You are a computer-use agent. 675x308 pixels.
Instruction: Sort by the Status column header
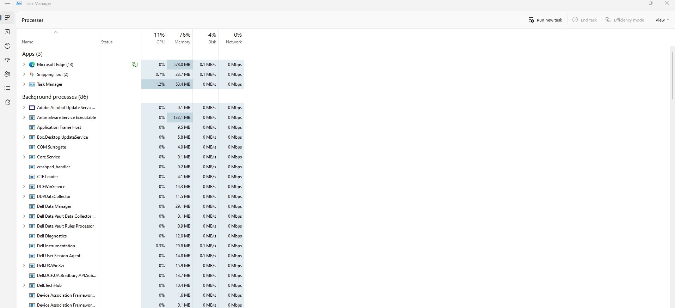[107, 42]
